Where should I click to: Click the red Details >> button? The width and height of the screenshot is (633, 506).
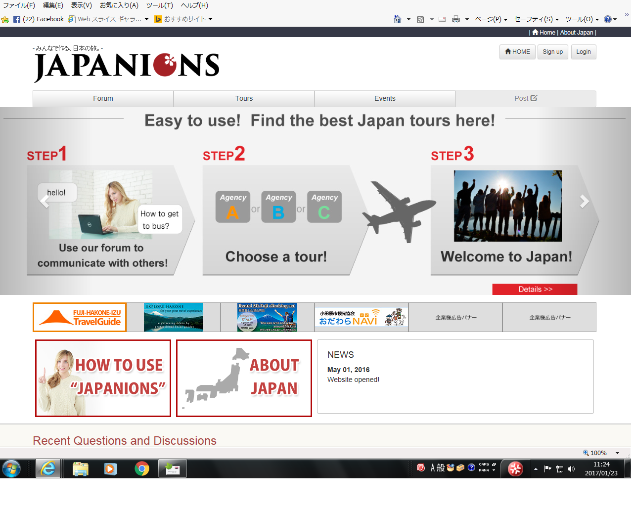point(535,290)
